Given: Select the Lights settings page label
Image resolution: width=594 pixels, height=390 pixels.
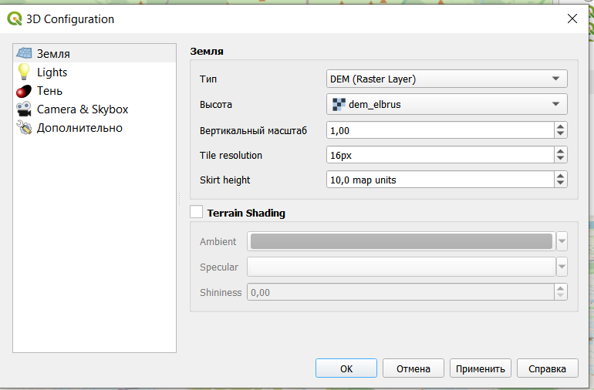Looking at the screenshot, I should 52,72.
